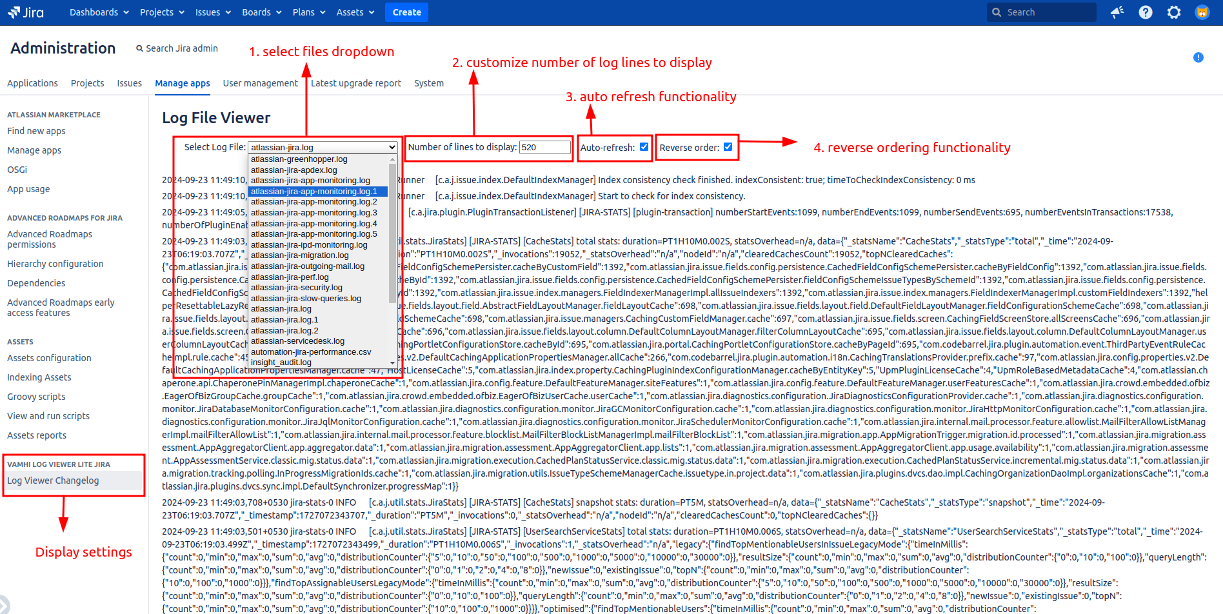
Task: Toggle the Reverse order checkbox
Action: click(728, 147)
